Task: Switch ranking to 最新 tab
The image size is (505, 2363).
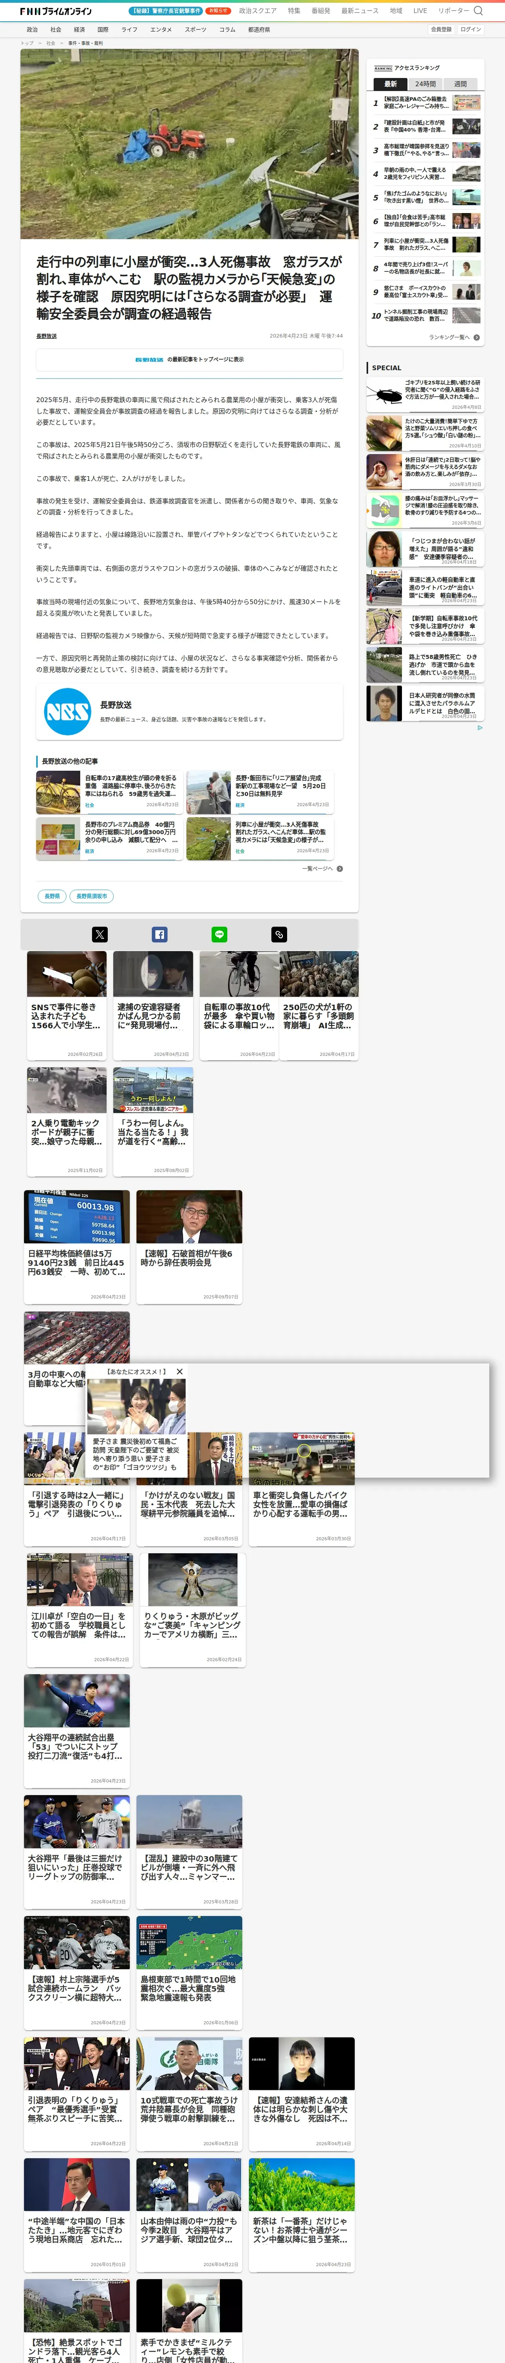Action: (x=391, y=83)
